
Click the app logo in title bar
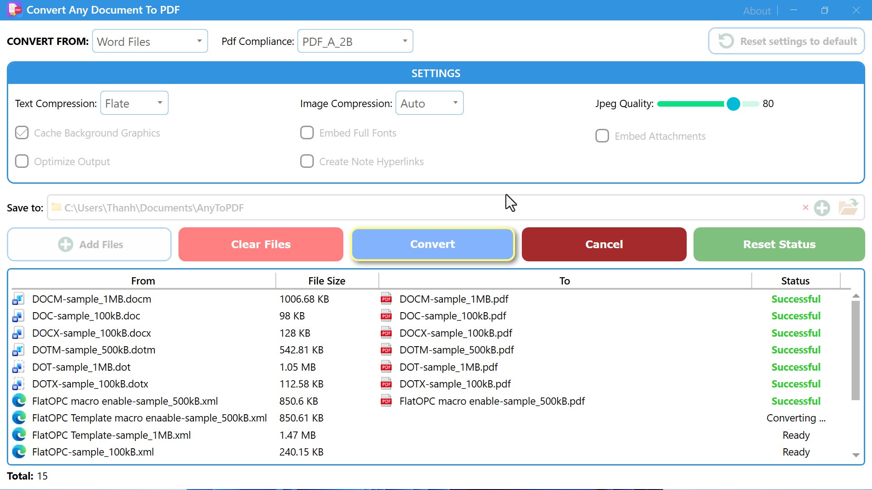(x=14, y=10)
